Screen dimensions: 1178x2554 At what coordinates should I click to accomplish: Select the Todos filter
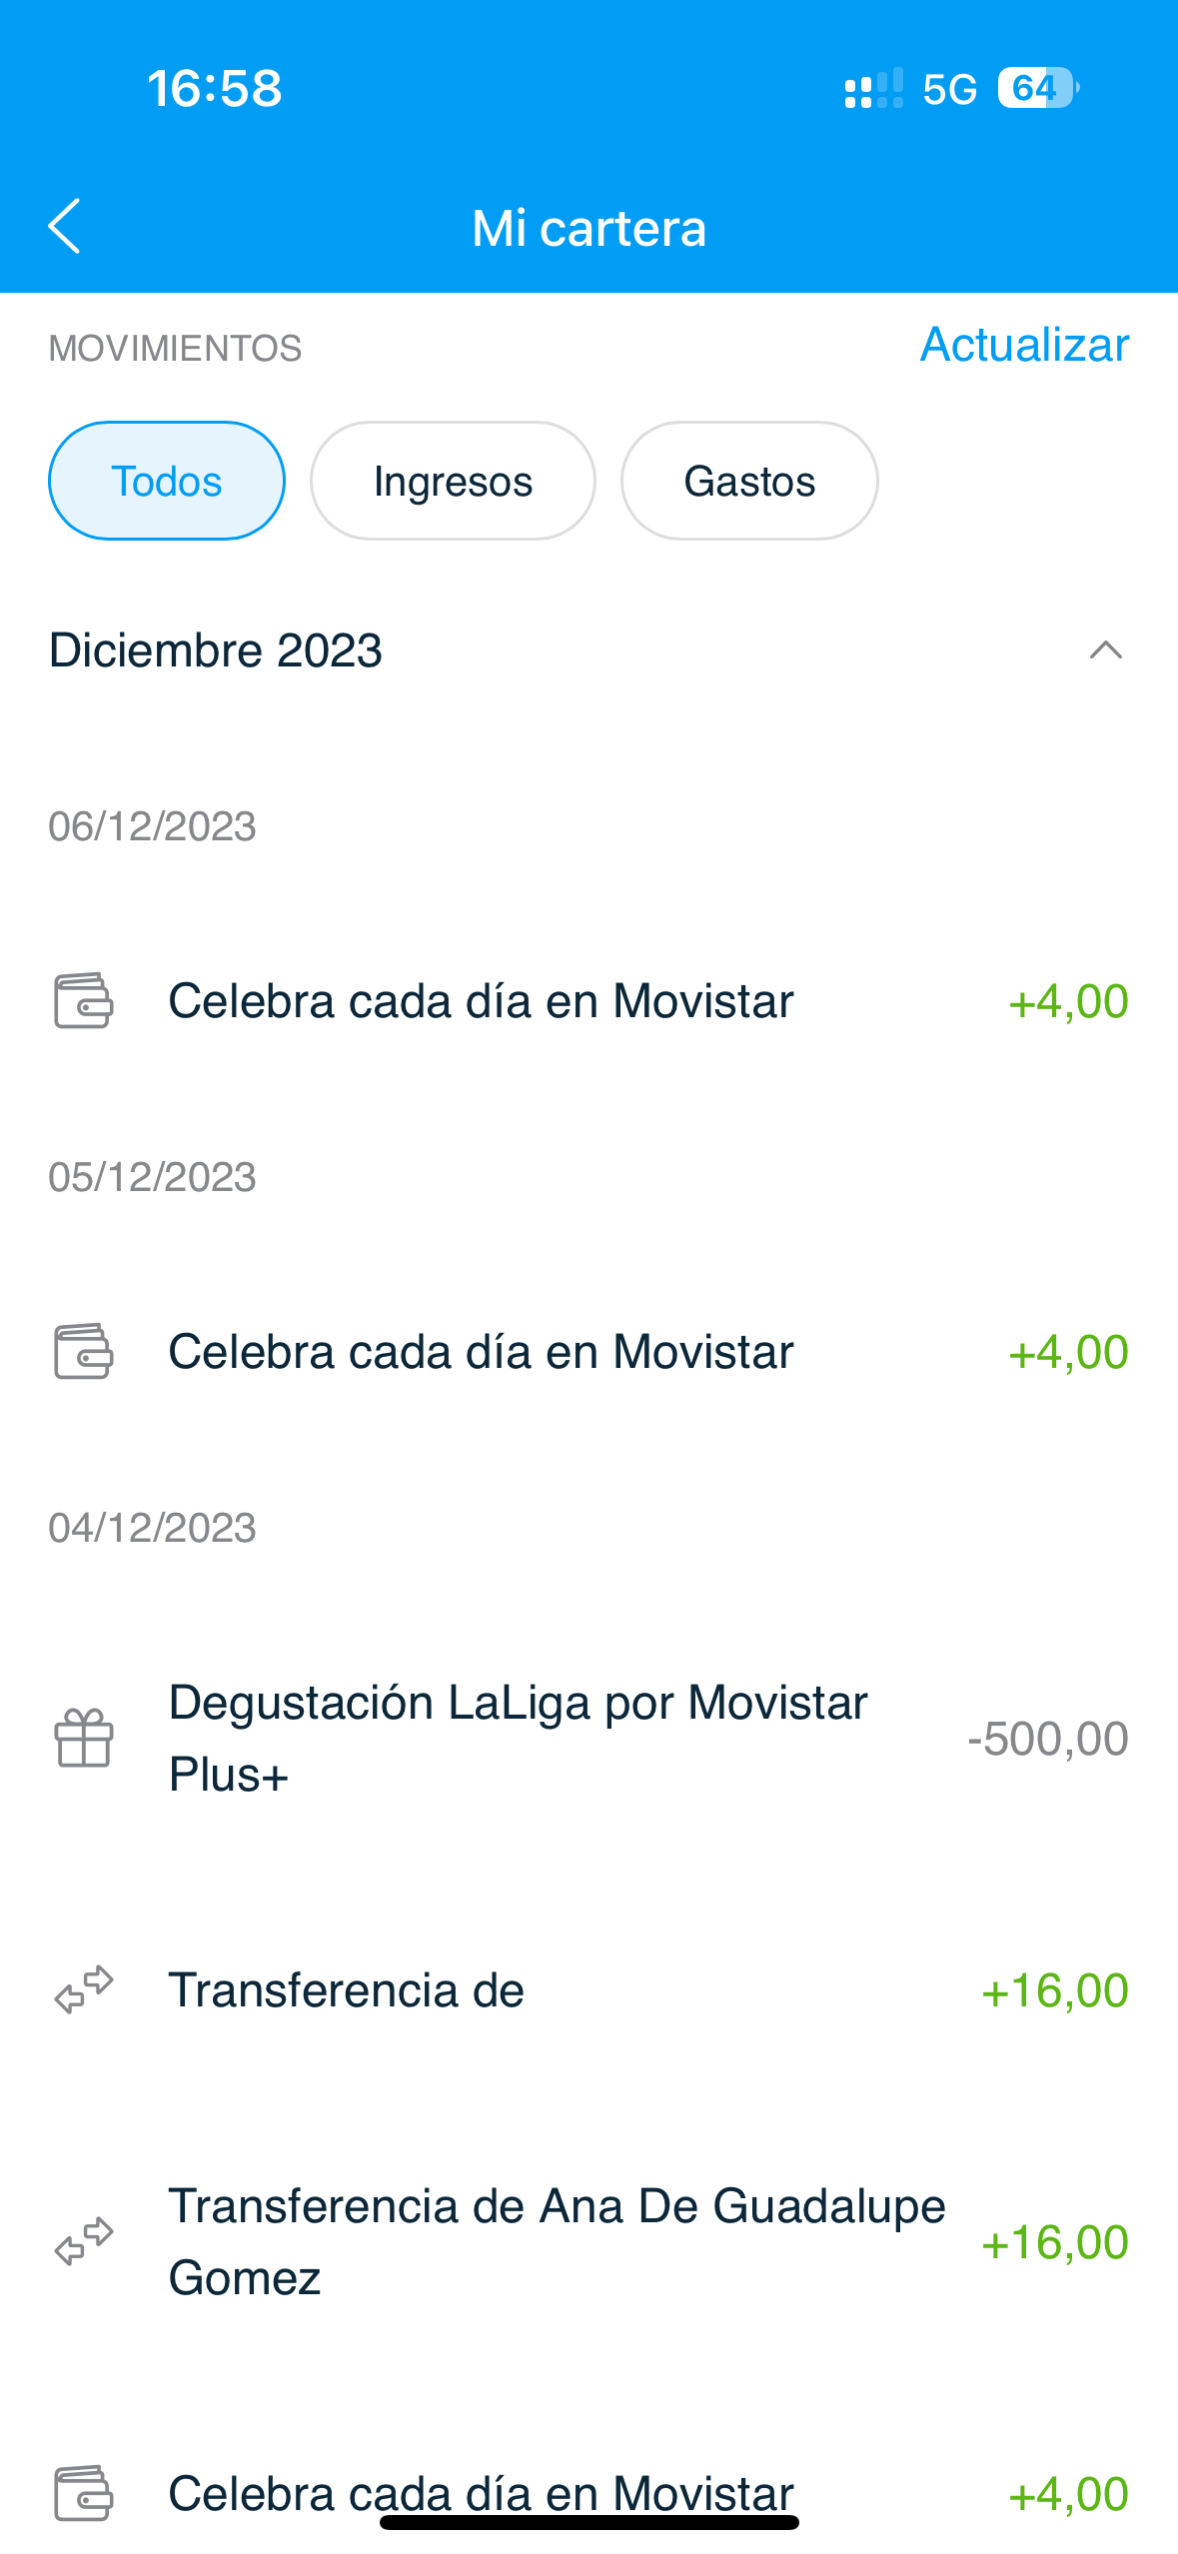point(167,481)
